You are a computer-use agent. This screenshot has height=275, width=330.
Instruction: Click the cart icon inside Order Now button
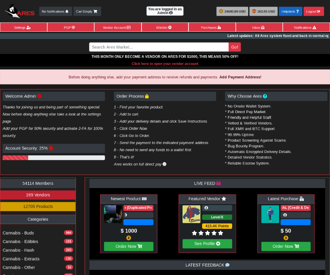[140, 246]
